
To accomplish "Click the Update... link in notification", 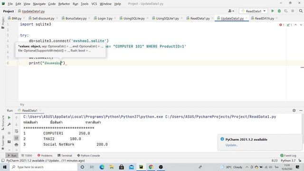I will 231,145.
